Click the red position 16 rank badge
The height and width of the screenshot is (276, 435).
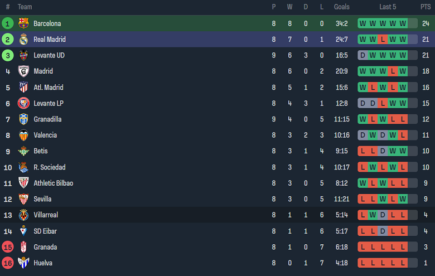coord(8,263)
